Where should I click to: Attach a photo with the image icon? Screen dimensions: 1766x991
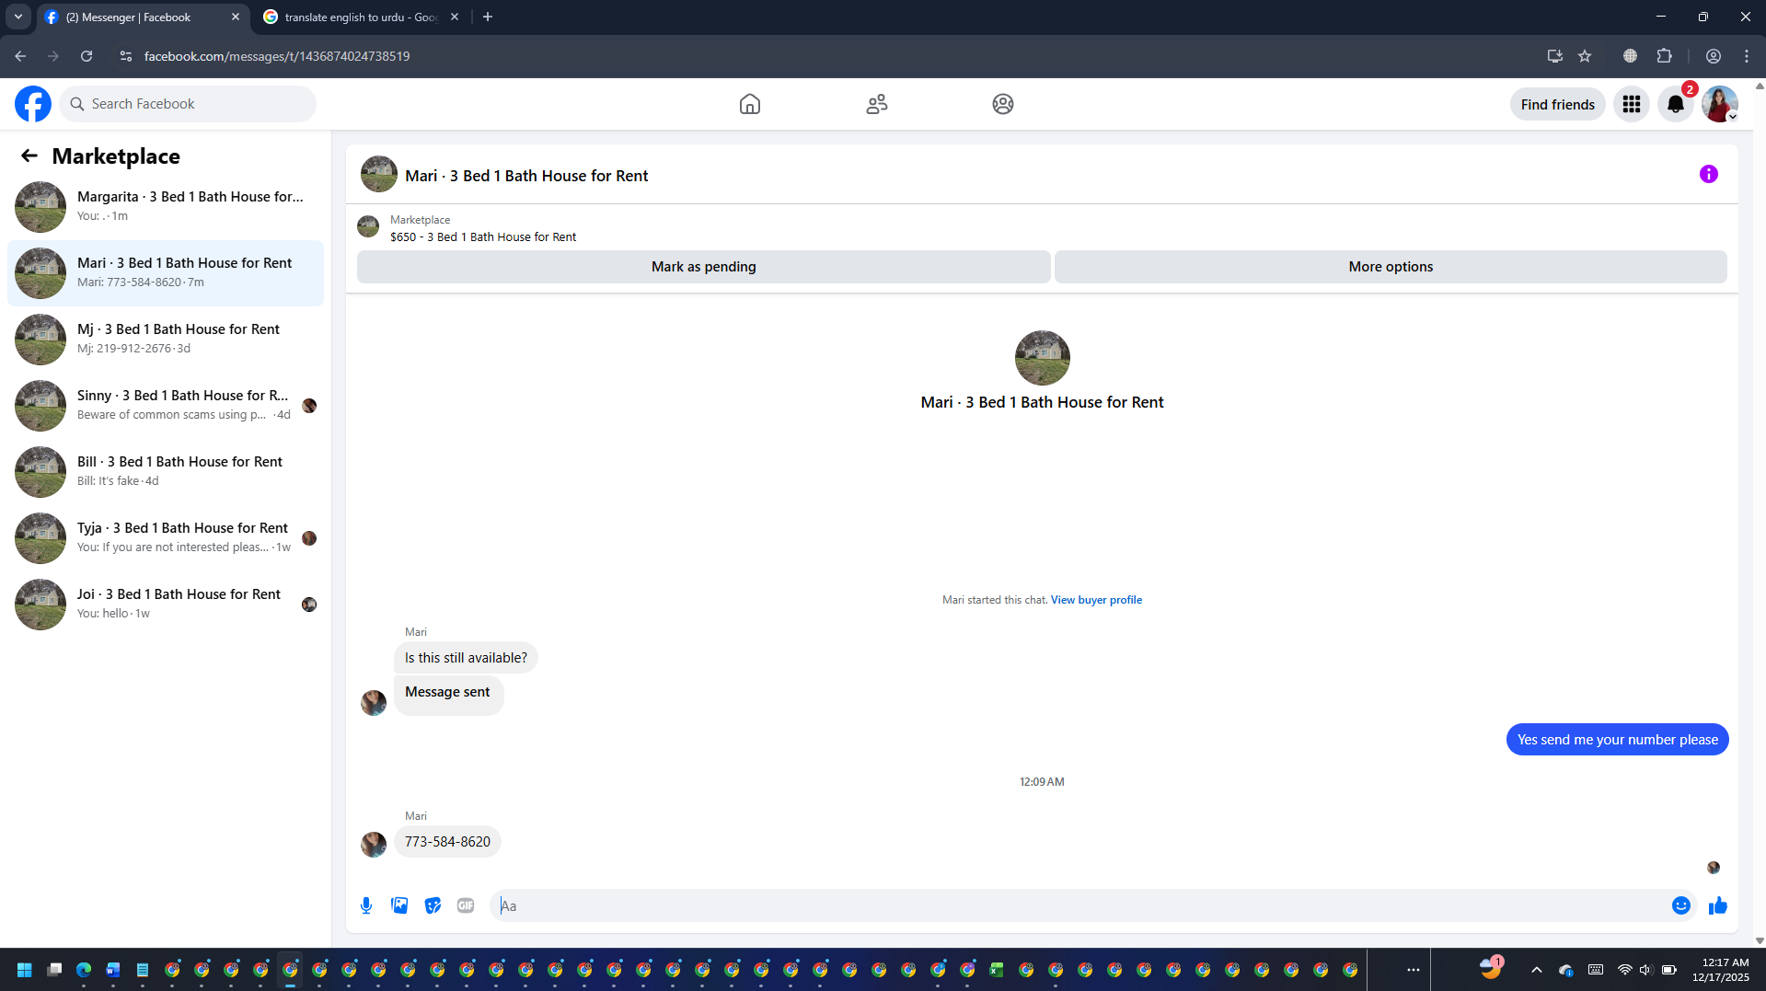(399, 905)
